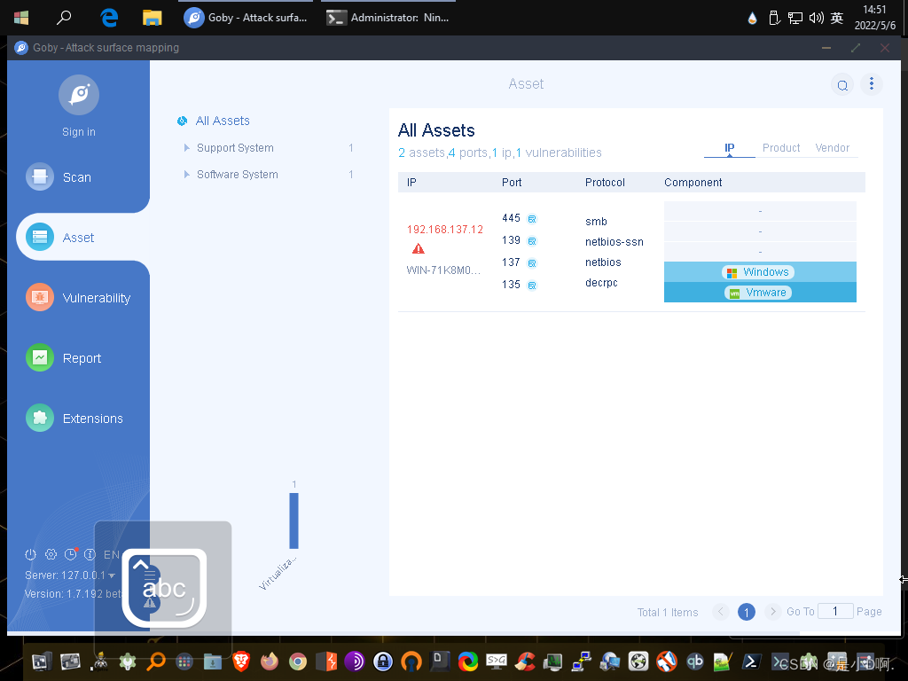908x681 pixels.
Task: Click the netbios-ssn protocol entry
Action: pos(614,241)
